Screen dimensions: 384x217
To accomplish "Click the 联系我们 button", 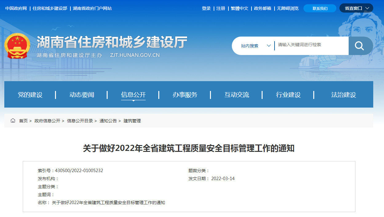I will coord(320,8).
